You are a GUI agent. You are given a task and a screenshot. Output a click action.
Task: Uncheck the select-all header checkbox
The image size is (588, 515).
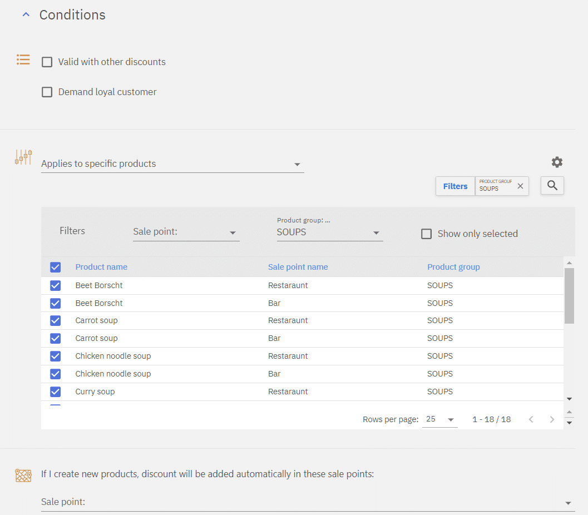click(x=55, y=267)
